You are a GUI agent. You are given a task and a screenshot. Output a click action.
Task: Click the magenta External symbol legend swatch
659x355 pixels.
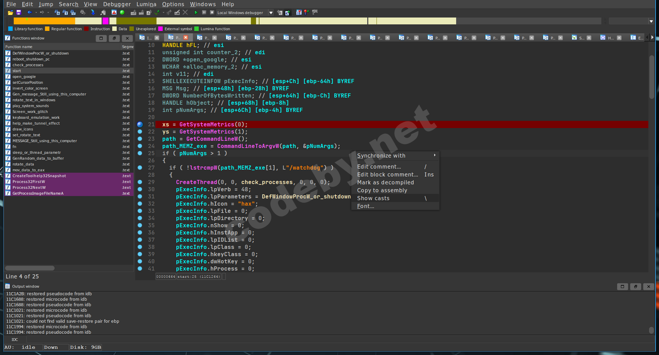tap(161, 29)
